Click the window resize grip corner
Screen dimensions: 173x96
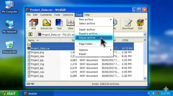(146, 84)
